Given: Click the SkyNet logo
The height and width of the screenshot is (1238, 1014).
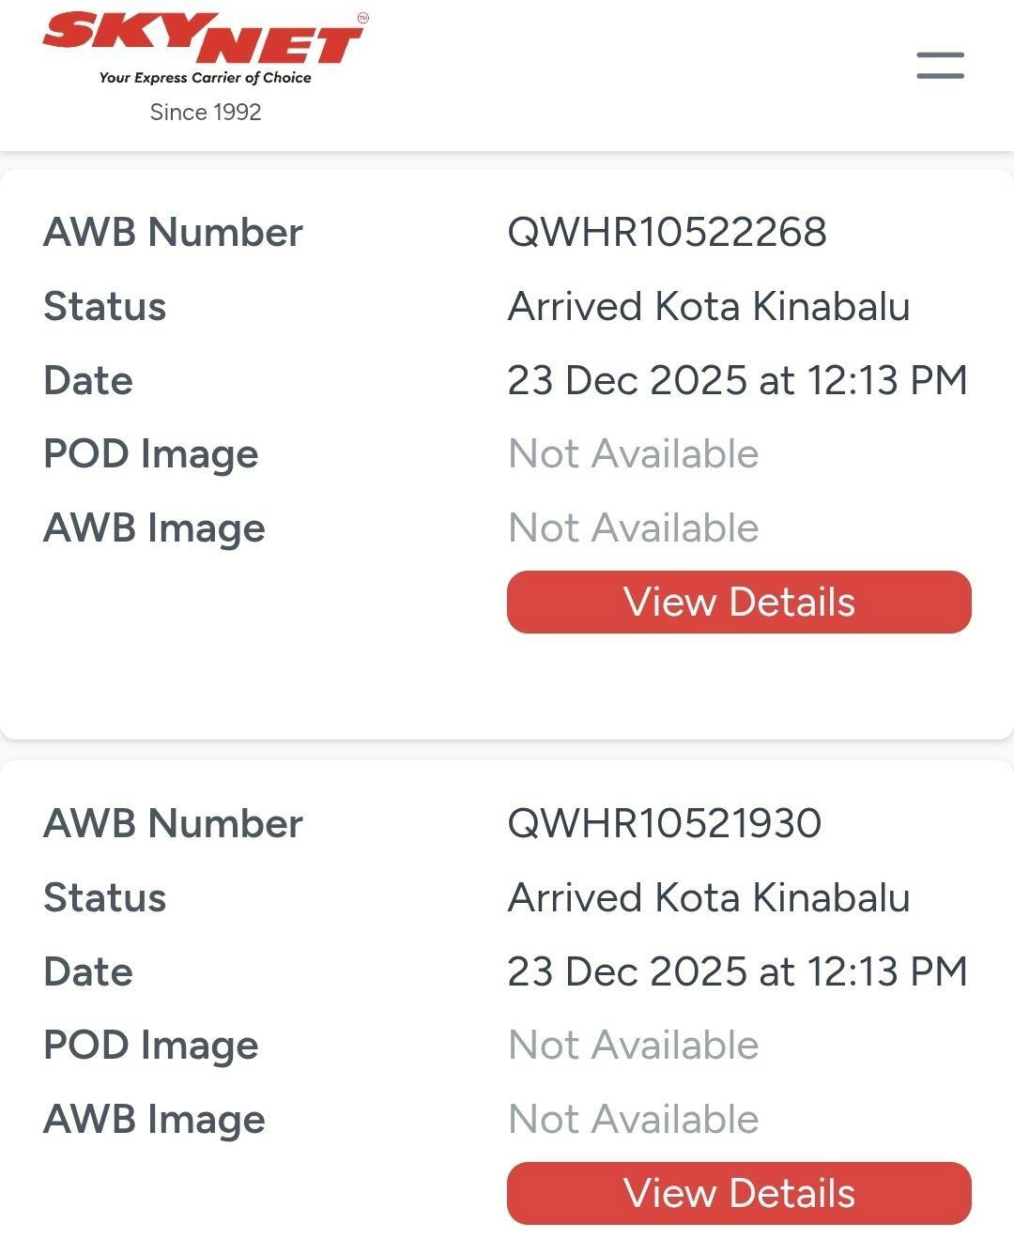Looking at the screenshot, I should point(205,40).
